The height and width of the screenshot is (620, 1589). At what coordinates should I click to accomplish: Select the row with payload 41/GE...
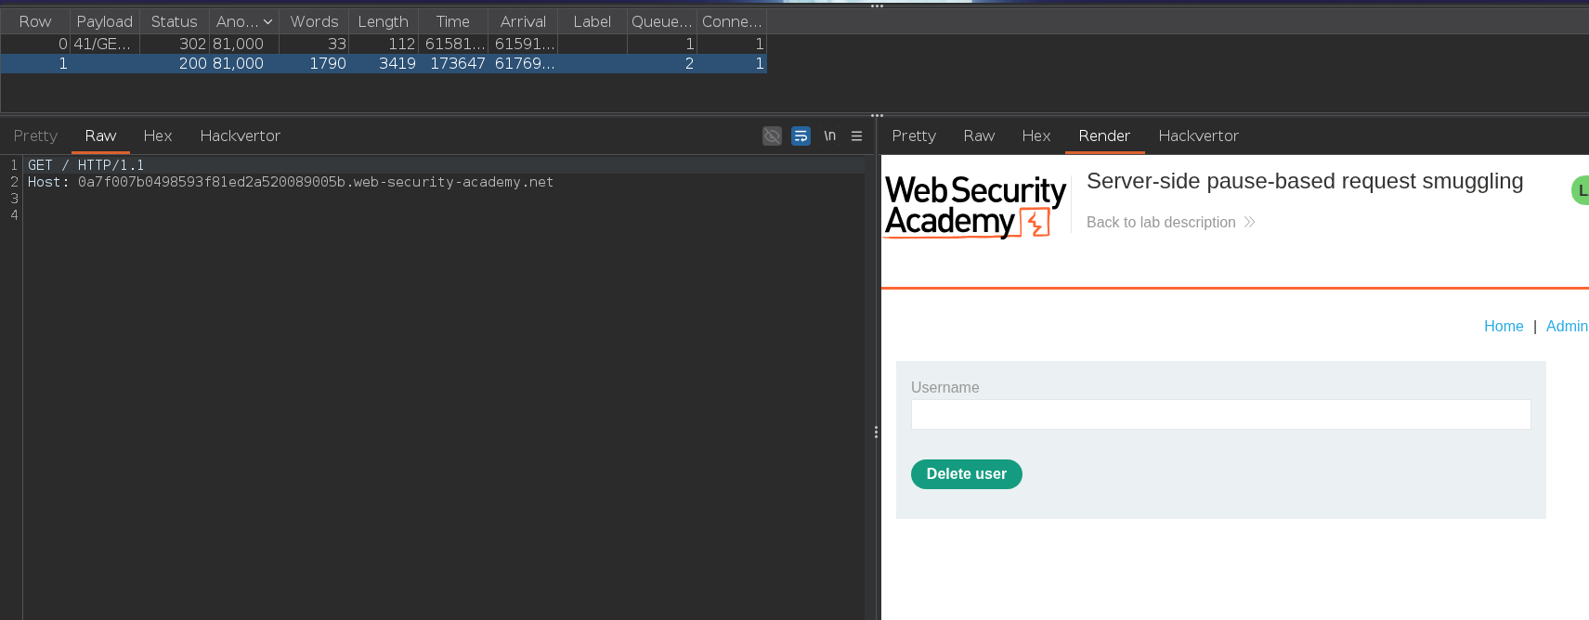coord(384,44)
